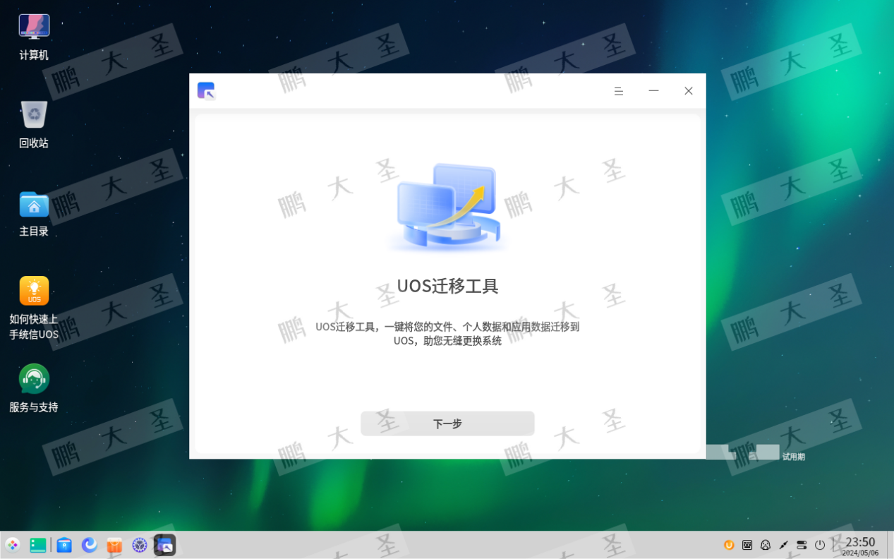The image size is (894, 559).
Task: Open the green multitasking view dock icon
Action: (x=38, y=545)
